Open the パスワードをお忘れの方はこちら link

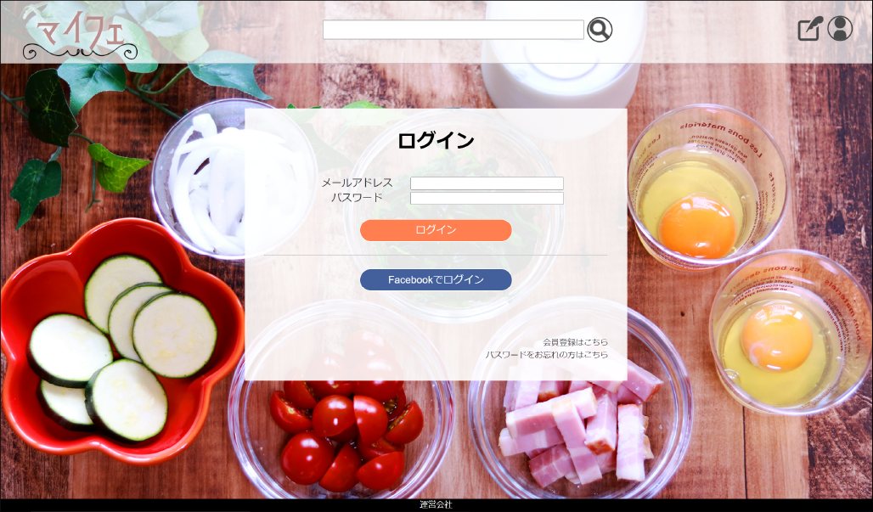point(546,355)
